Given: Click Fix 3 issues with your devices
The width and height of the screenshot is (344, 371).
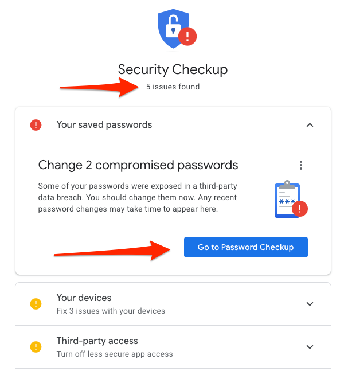Looking at the screenshot, I should [x=111, y=311].
